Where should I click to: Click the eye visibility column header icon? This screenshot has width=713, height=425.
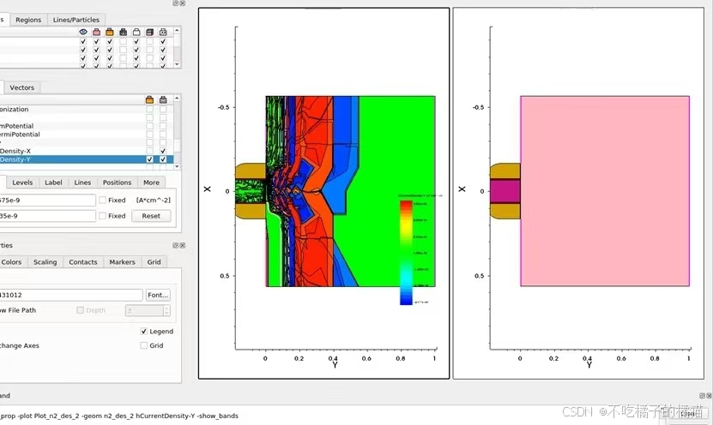tap(82, 32)
